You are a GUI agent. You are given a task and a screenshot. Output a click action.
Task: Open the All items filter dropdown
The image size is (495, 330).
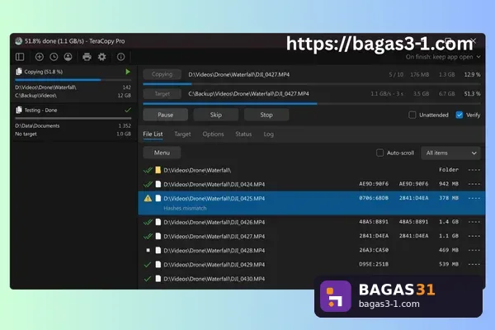[450, 153]
